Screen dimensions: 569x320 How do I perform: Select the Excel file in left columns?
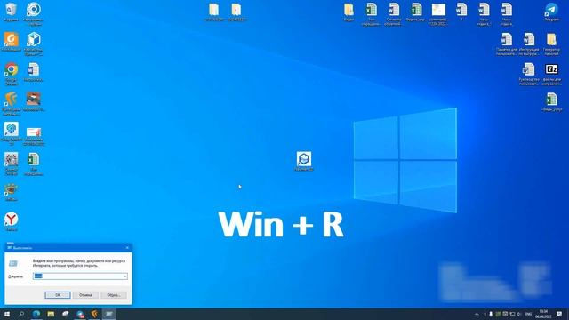(x=34, y=164)
